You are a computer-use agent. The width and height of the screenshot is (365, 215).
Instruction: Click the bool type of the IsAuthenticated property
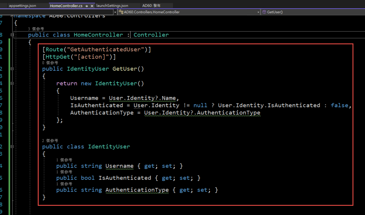point(88,178)
